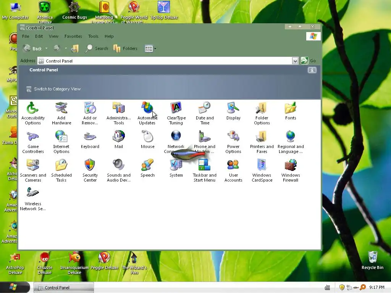
Task: Expand the Forward history dropdown arrow
Action: coord(66,48)
